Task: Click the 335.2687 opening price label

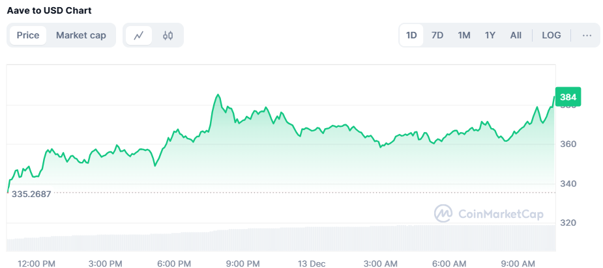Action: coord(40,193)
